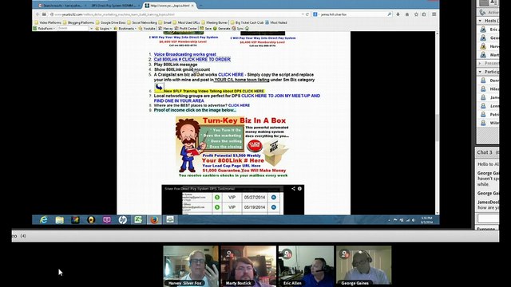The image size is (511, 287).
Task: Open the colorful tile icon after the folder
Action: click(75, 220)
